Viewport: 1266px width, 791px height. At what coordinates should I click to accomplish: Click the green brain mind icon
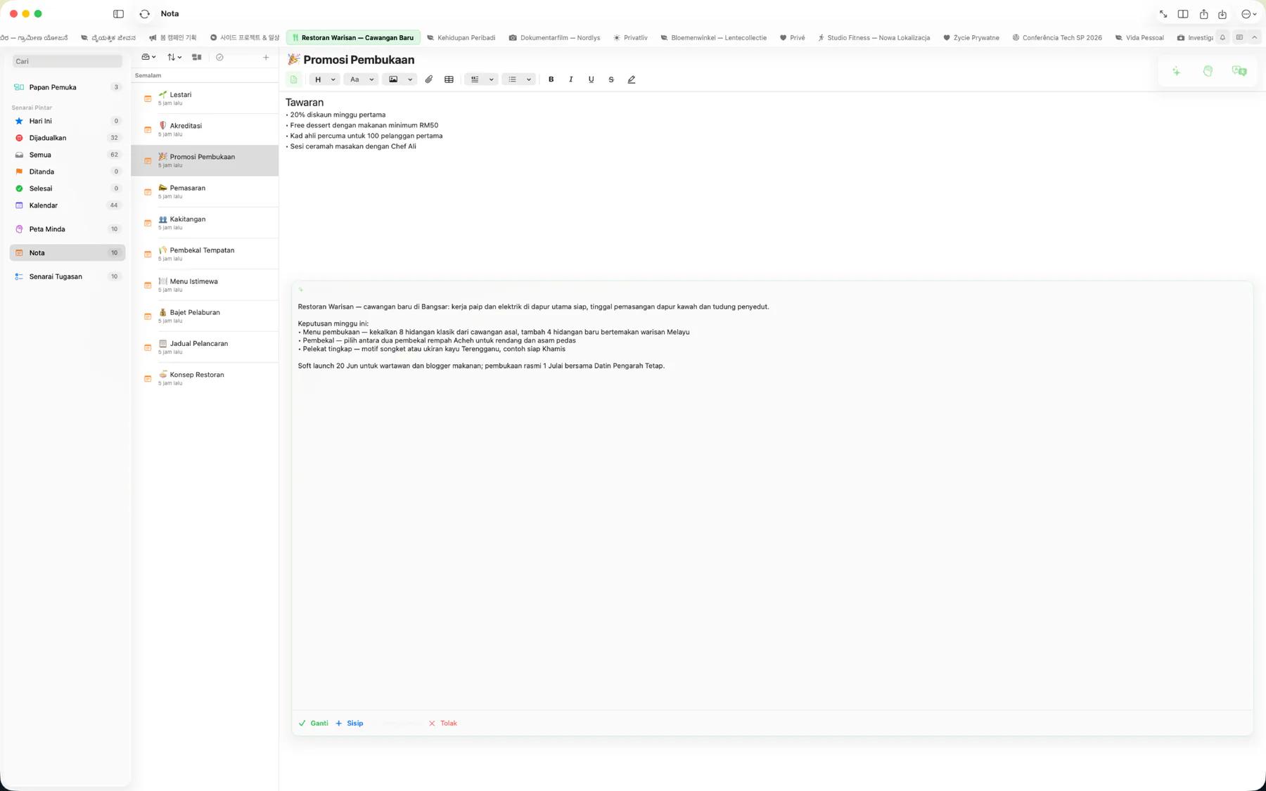click(1208, 71)
